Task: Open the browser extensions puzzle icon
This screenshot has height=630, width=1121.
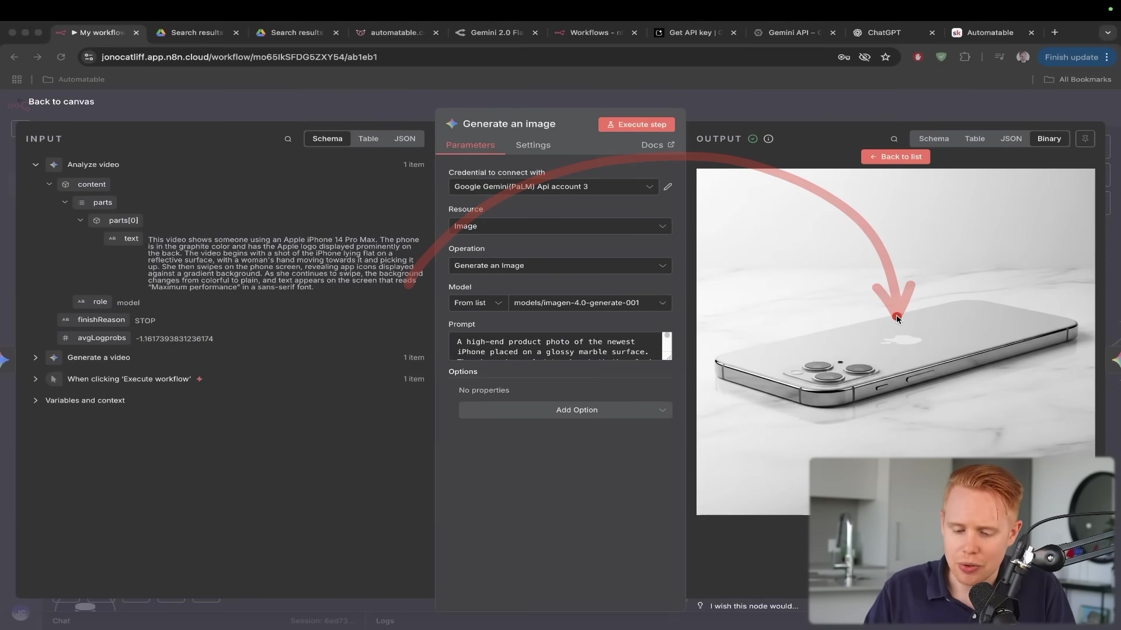Action: (x=965, y=57)
